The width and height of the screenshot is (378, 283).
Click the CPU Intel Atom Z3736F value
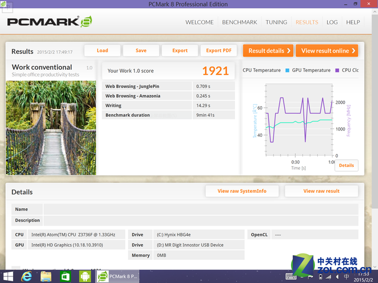click(x=73, y=235)
